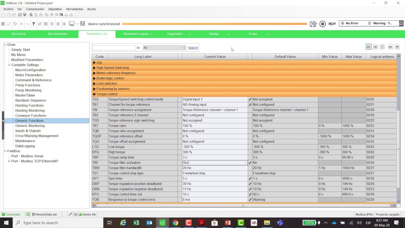Open the Archivo menu
Screen dimensions: 405x228
[8, 9]
